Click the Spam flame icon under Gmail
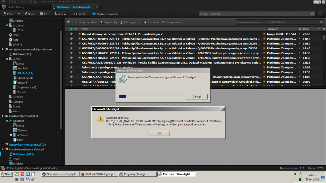This screenshot has width=326, height=183. pos(15,78)
